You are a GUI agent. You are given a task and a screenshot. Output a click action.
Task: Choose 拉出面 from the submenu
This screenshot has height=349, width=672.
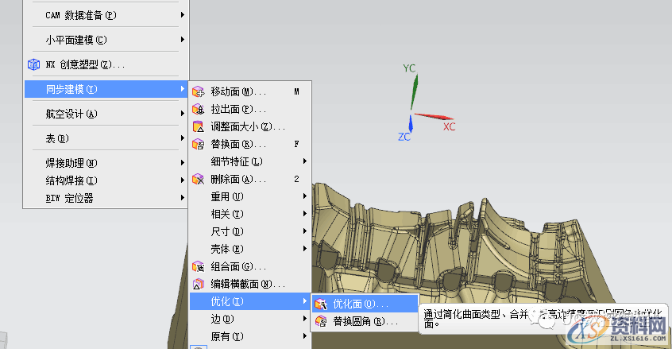click(x=250, y=109)
